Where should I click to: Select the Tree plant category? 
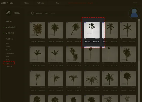(7, 63)
